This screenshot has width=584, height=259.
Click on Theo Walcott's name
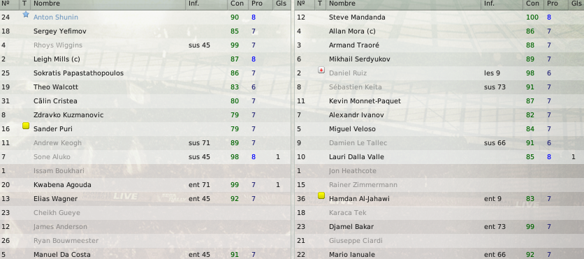click(54, 87)
